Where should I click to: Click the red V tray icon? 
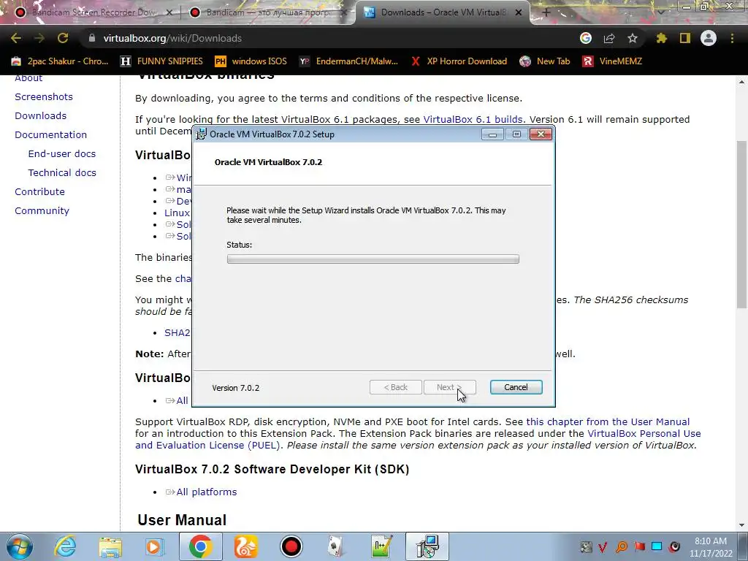pos(603,547)
